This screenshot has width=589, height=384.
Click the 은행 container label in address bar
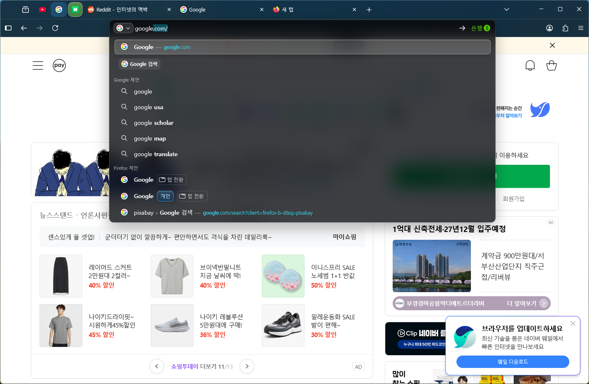481,28
